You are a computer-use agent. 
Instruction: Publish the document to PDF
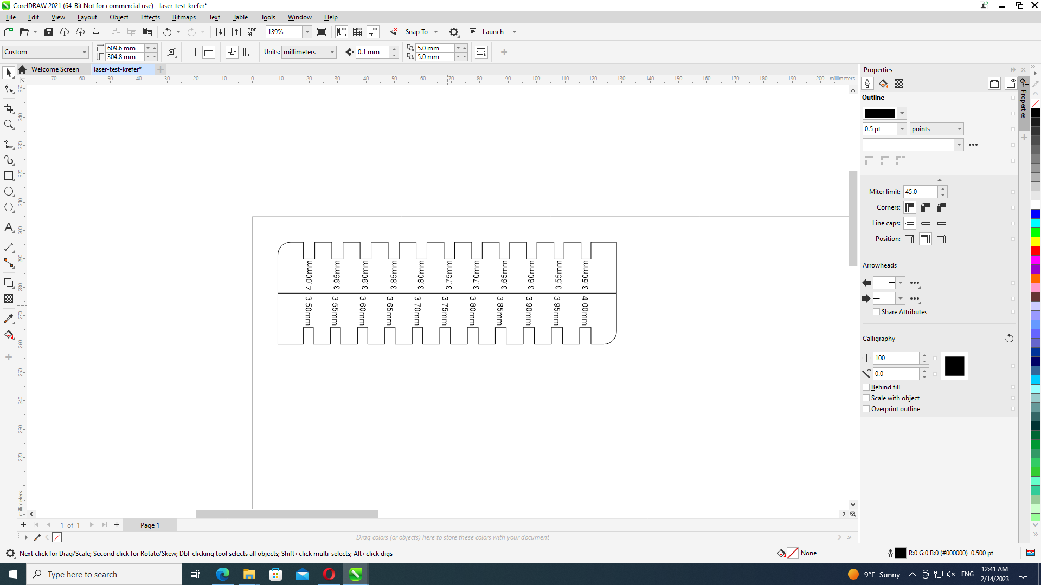252,32
